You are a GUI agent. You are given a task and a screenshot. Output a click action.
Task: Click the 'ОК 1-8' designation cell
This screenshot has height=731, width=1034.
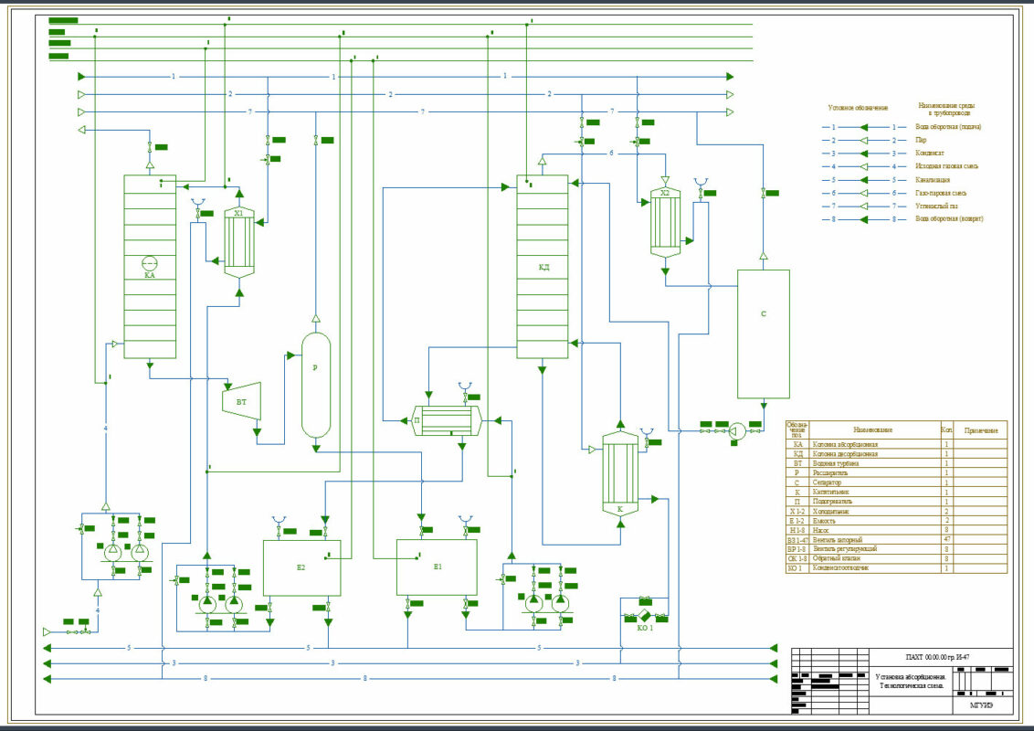pyautogui.click(x=797, y=558)
